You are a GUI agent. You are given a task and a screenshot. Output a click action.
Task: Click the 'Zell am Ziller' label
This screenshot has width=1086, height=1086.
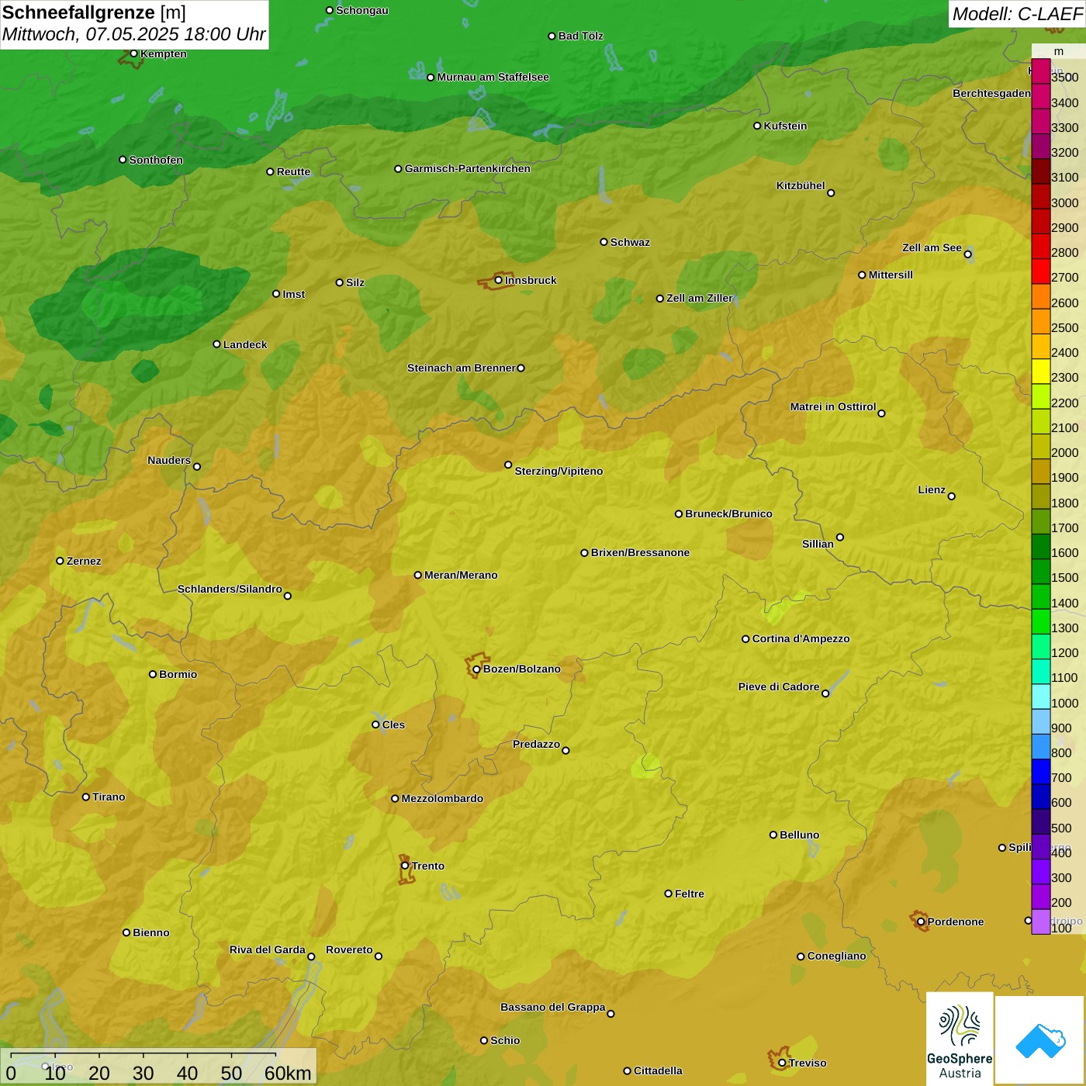700,298
